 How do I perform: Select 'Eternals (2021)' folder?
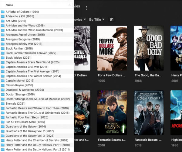(37, 104)
